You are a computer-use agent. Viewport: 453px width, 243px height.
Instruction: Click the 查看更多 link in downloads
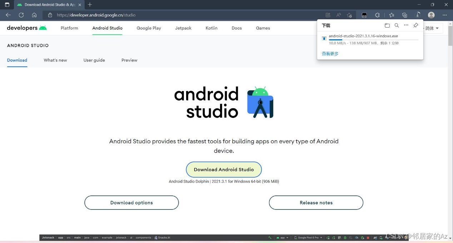[x=330, y=54]
